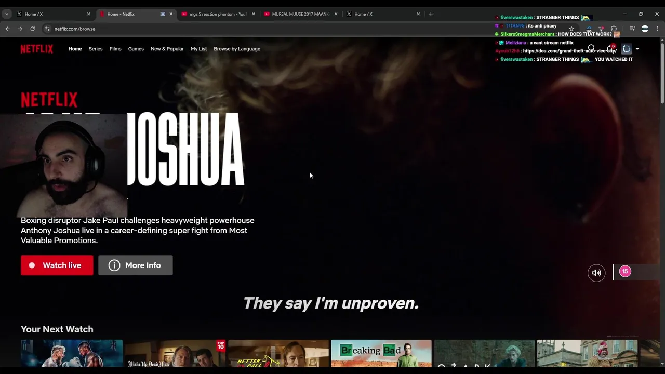665x374 pixels.
Task: Open site information icon beside the URL
Action: coord(47,29)
